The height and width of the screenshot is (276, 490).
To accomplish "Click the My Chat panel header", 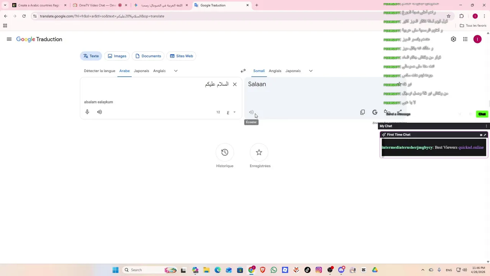I will pos(433,126).
